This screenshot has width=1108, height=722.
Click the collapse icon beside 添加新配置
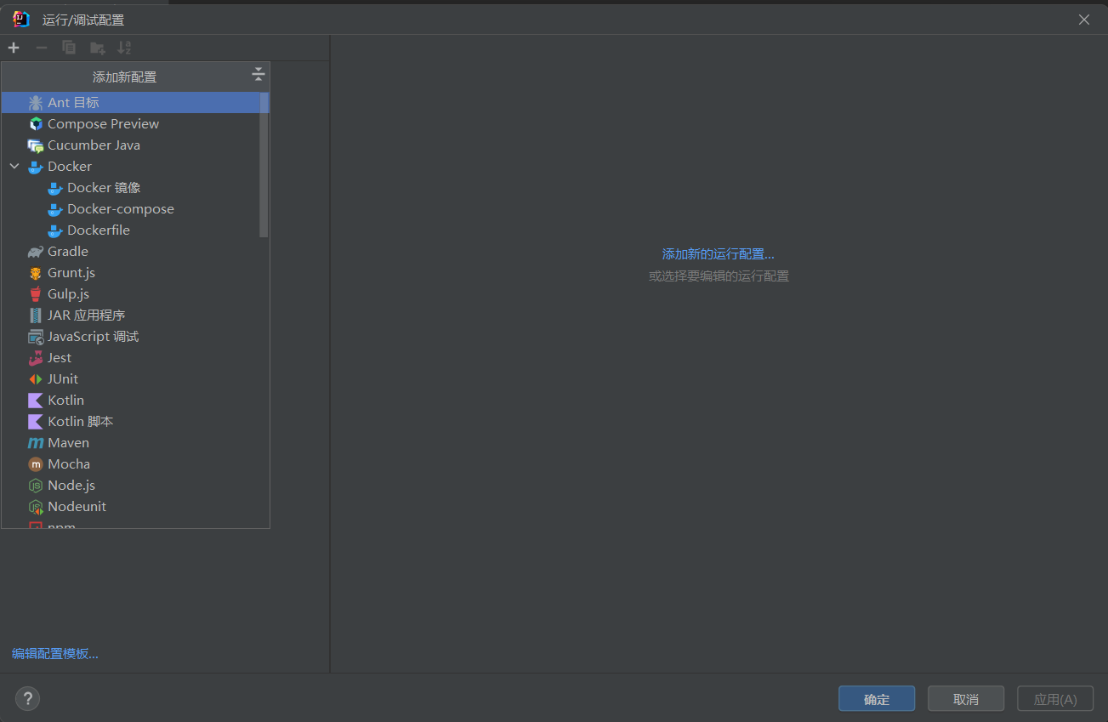pos(259,75)
